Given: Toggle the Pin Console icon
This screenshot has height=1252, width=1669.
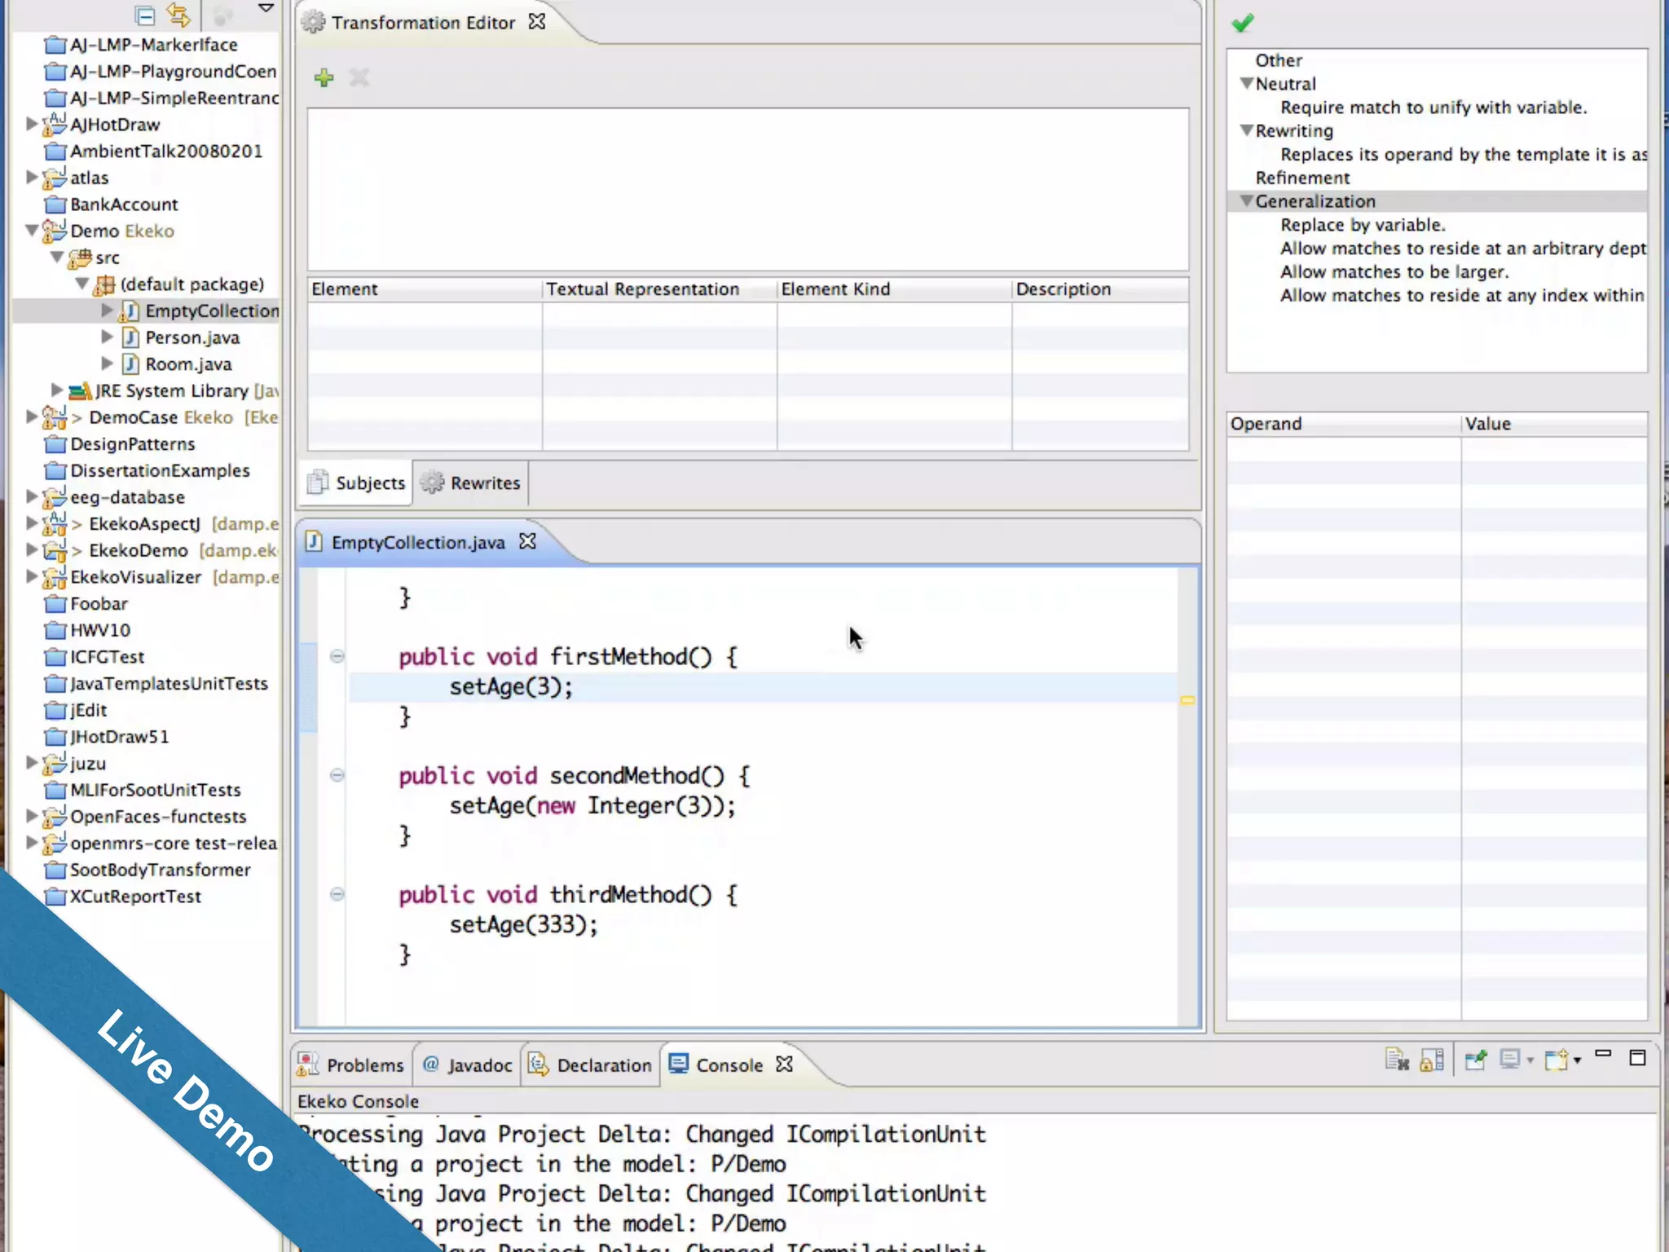Looking at the screenshot, I should click(x=1475, y=1060).
